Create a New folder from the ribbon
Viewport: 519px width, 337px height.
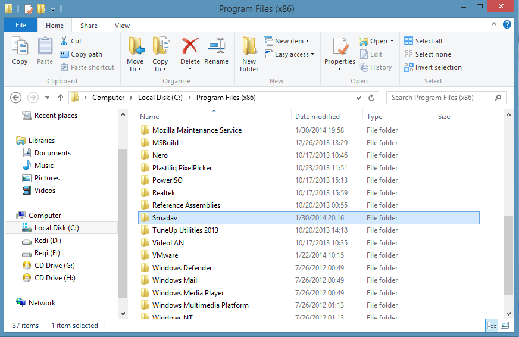(x=249, y=55)
